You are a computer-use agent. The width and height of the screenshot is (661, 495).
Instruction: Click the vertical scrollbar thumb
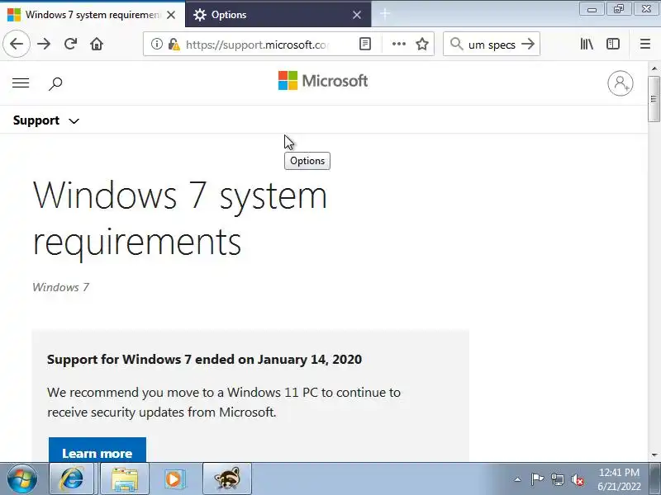click(654, 99)
